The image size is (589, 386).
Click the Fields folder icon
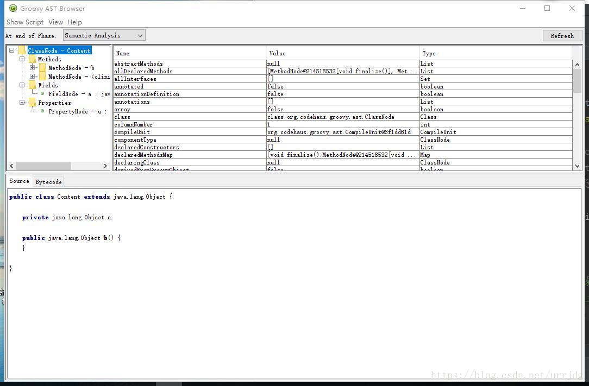point(32,85)
